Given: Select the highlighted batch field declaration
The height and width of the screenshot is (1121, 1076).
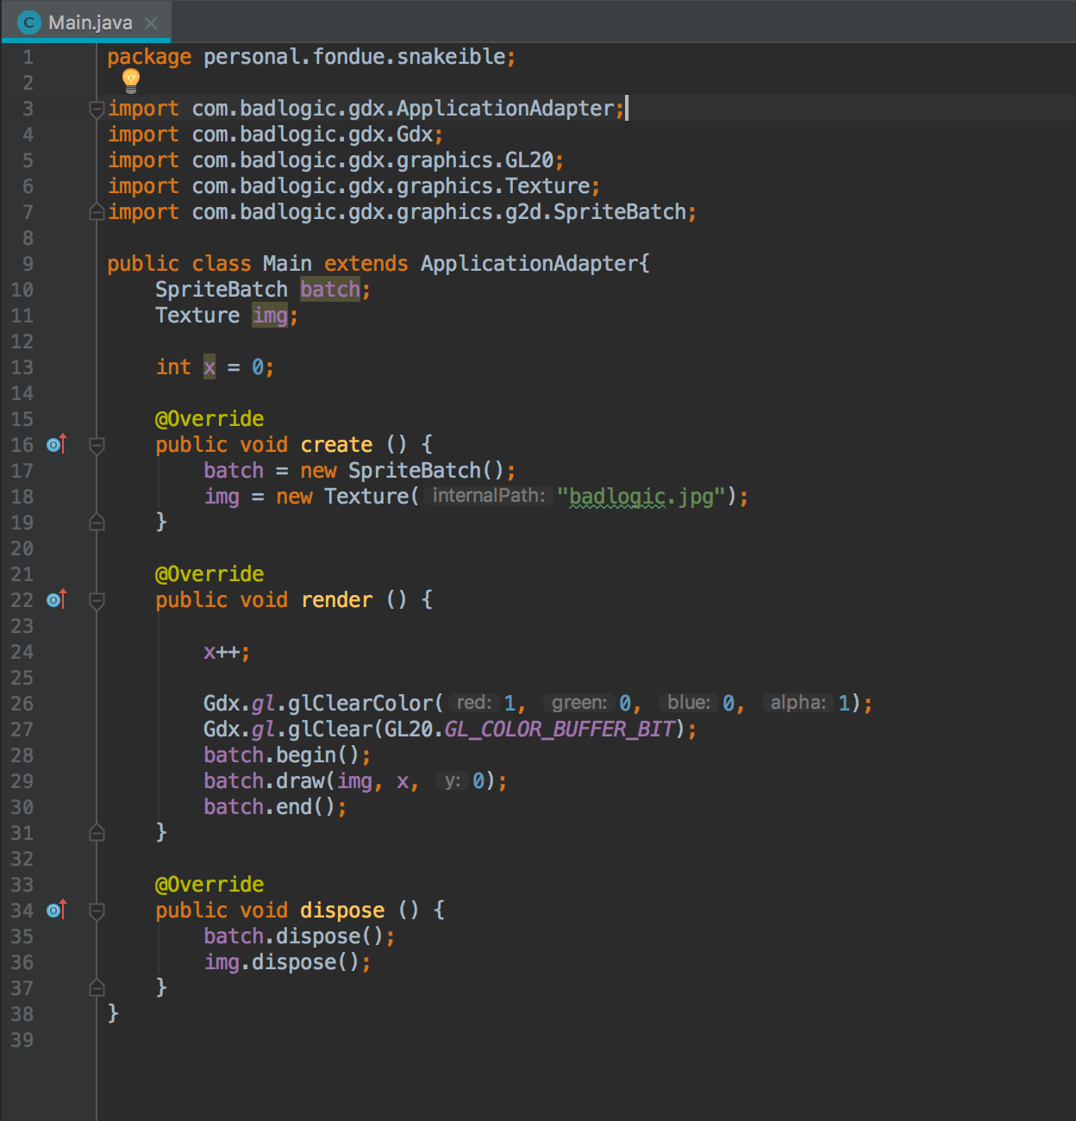Looking at the screenshot, I should (330, 289).
